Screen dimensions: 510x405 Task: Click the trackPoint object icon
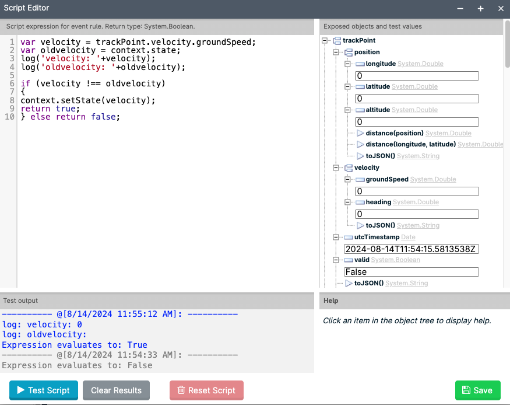coord(337,41)
